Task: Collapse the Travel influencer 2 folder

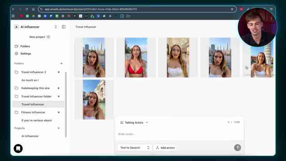Action: tap(59, 72)
